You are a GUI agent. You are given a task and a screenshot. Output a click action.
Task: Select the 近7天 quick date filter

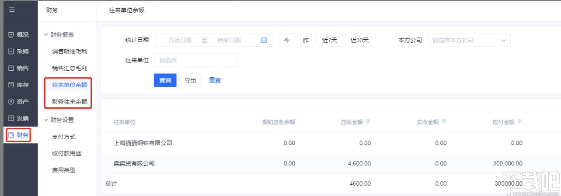329,40
